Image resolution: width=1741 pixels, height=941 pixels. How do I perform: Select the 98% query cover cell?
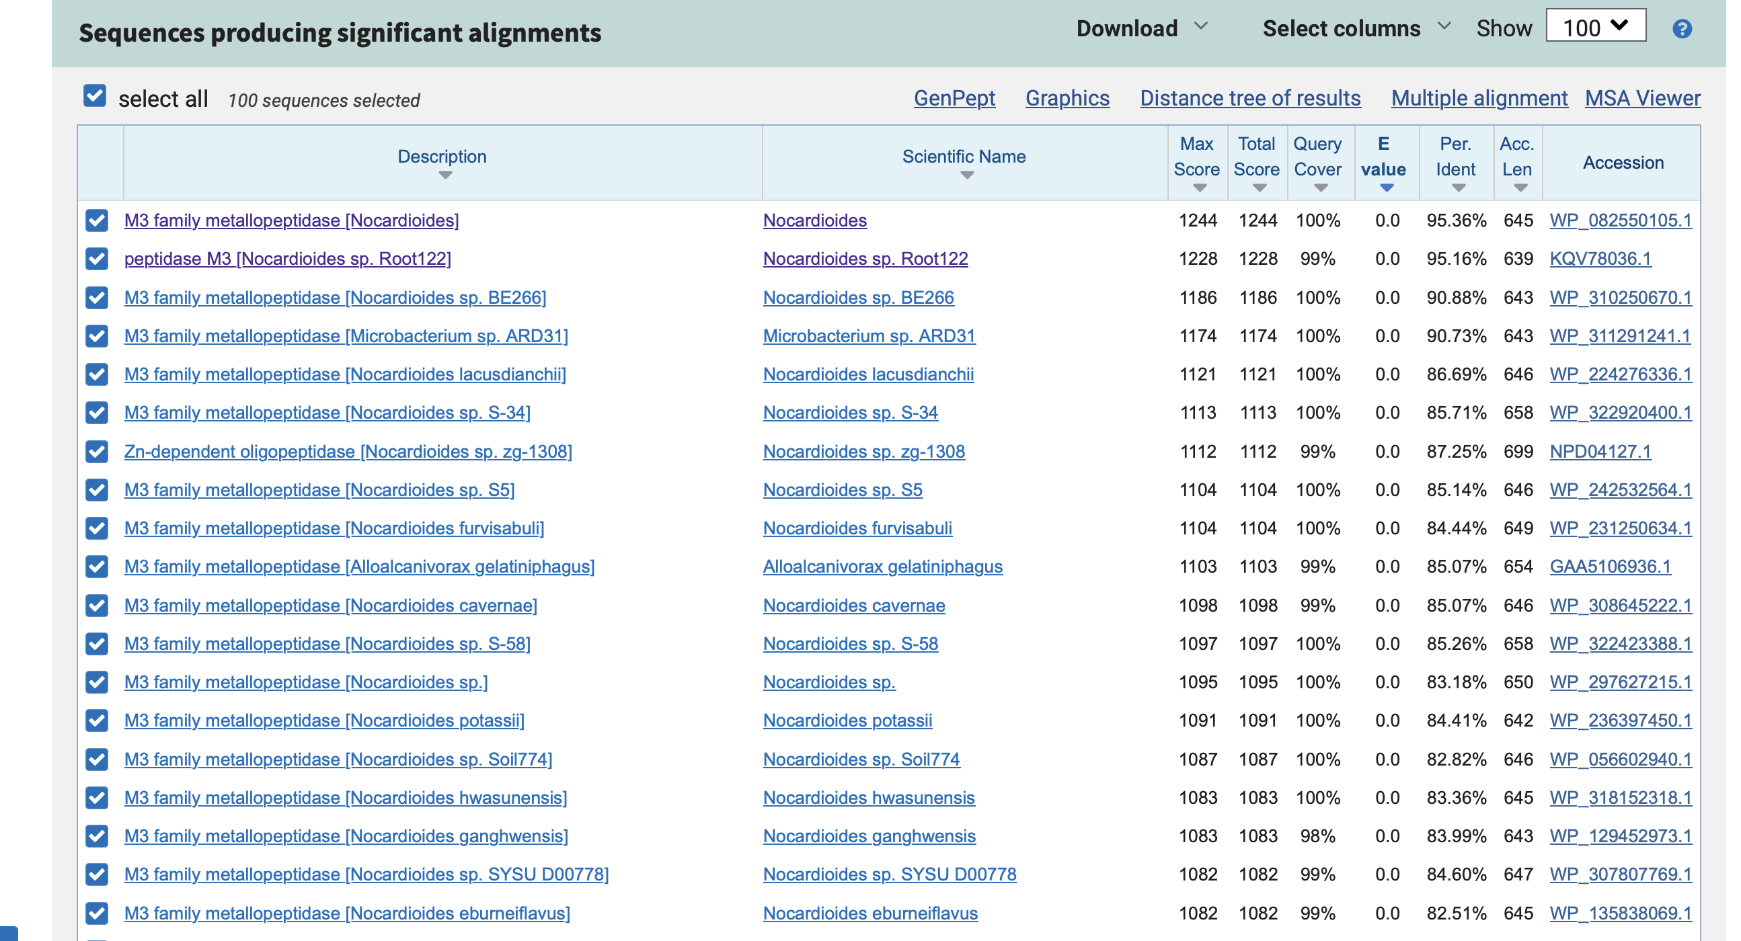[x=1317, y=837]
